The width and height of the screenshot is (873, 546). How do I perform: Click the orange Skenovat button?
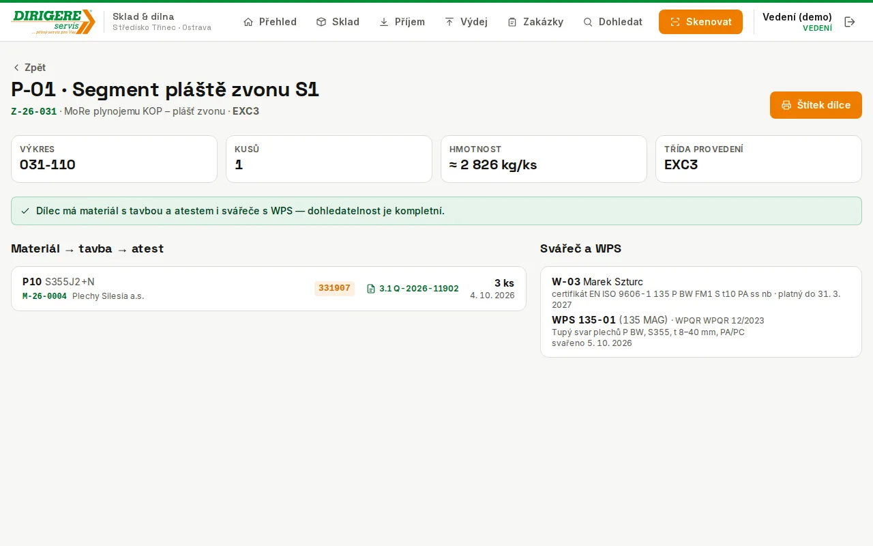pos(700,22)
